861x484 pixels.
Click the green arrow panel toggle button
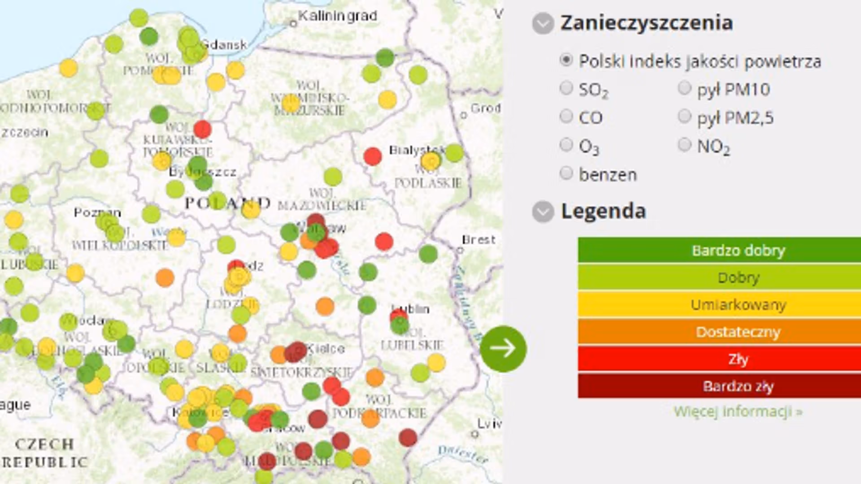[503, 349]
